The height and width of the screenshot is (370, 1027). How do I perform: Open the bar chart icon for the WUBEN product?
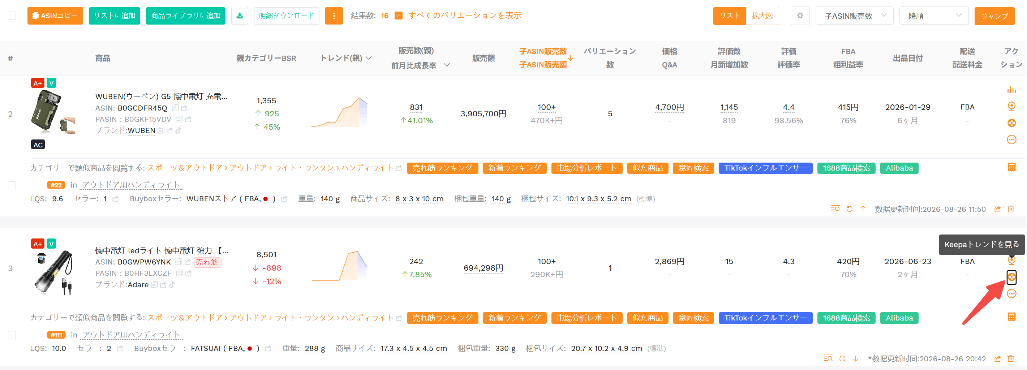click(x=1011, y=90)
